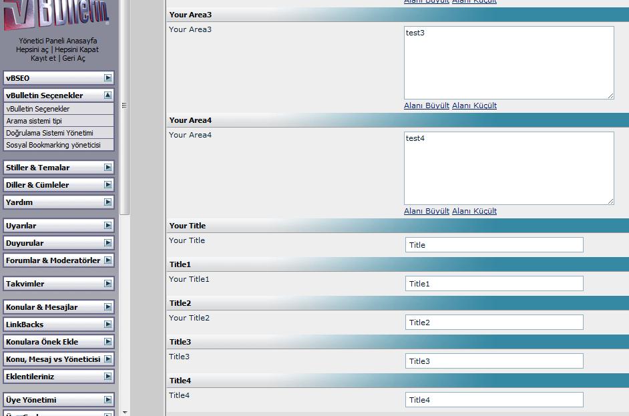This screenshot has width=629, height=416.
Task: Open Sosyal Bookmarking yöneticisi menu item
Action: [53, 145]
